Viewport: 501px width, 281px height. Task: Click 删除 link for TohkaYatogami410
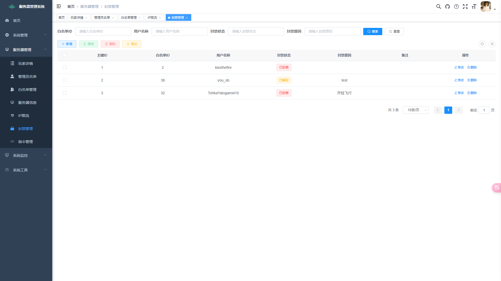click(472, 93)
